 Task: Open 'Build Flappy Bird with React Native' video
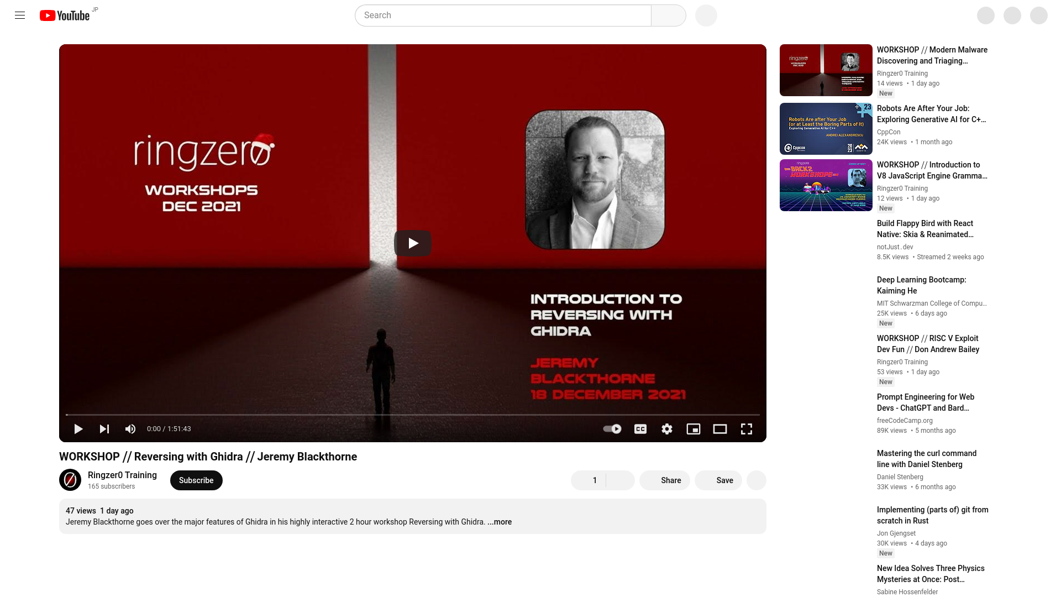pyautogui.click(x=926, y=229)
